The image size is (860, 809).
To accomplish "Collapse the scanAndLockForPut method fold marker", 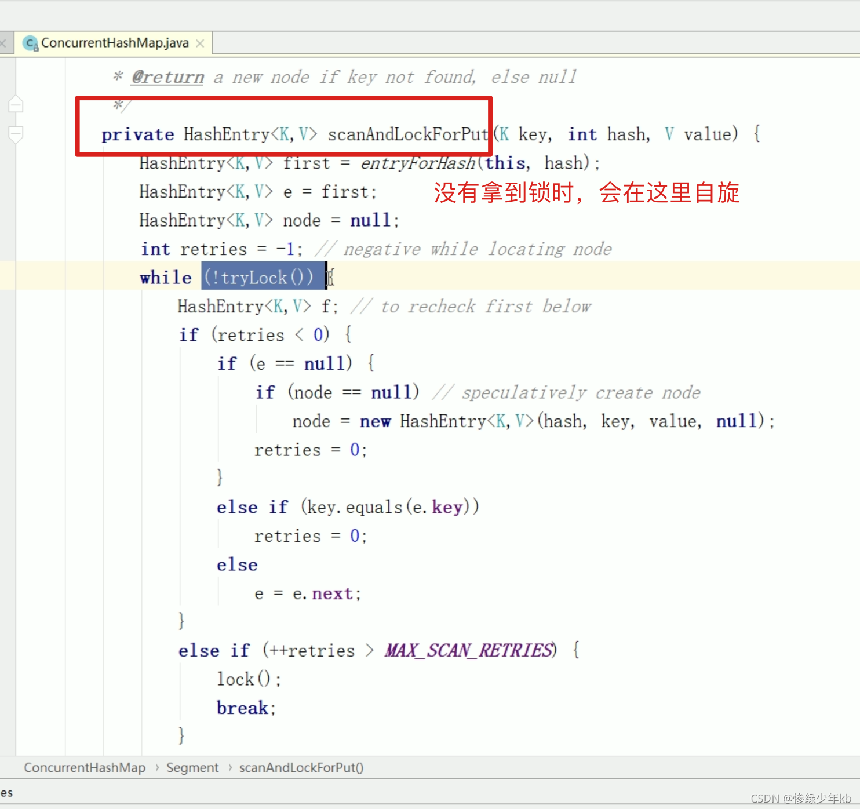I will [x=16, y=134].
